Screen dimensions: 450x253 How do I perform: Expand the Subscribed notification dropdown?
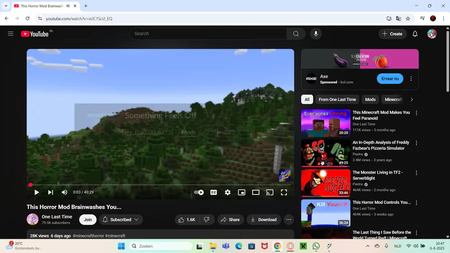point(121,219)
